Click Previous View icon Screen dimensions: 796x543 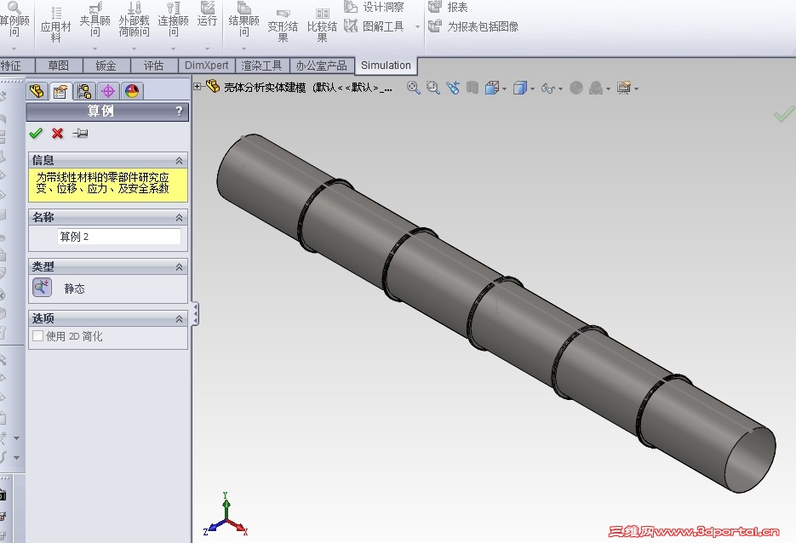point(453,88)
